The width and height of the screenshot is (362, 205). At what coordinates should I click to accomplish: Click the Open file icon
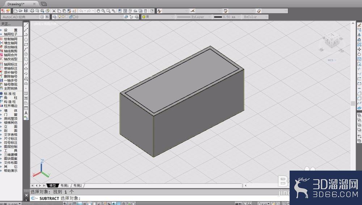point(21,11)
